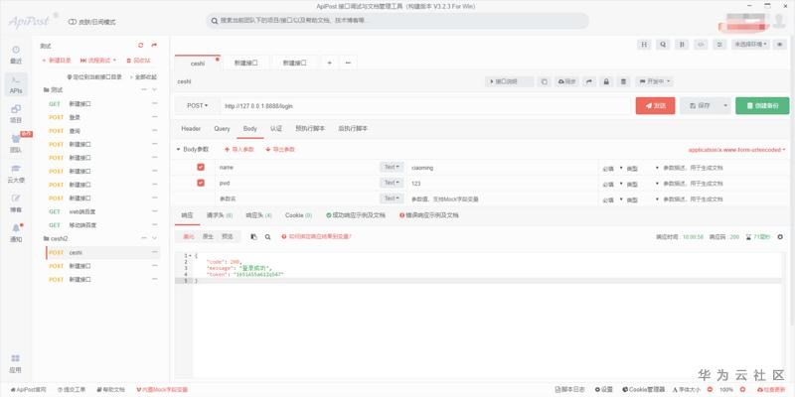This screenshot has width=795, height=397.
Task: Click the magnifier icon in the top-right toolbar
Action: click(663, 45)
